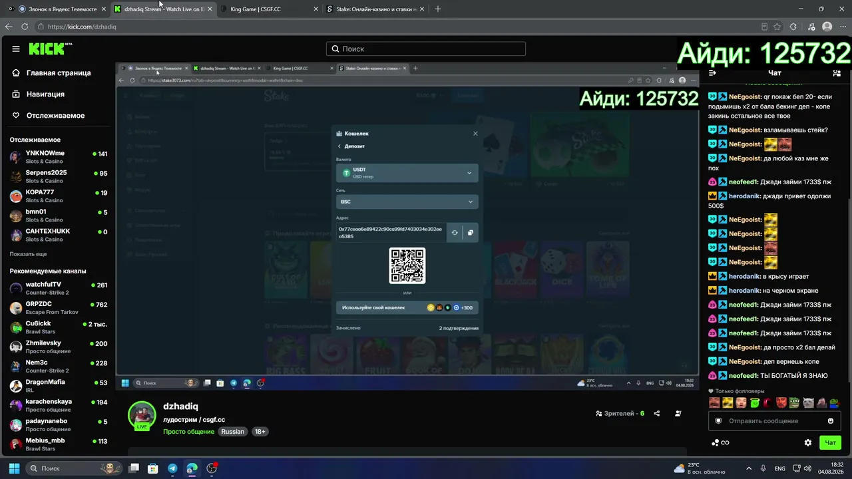This screenshot has width=852, height=479.
Task: Open the bmn01 followed channel
Action: click(x=59, y=215)
